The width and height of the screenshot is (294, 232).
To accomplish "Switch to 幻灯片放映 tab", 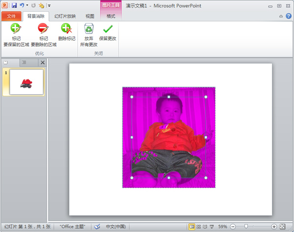I will coord(65,16).
